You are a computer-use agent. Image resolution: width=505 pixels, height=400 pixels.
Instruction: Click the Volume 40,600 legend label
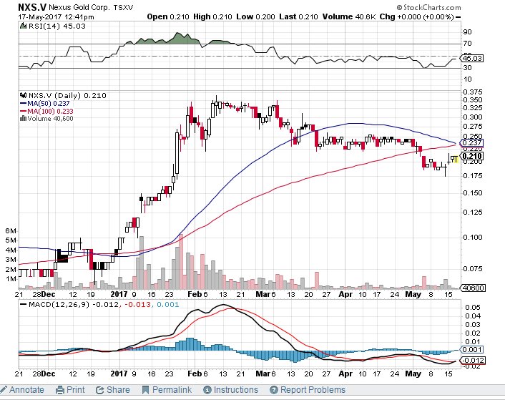pos(50,119)
